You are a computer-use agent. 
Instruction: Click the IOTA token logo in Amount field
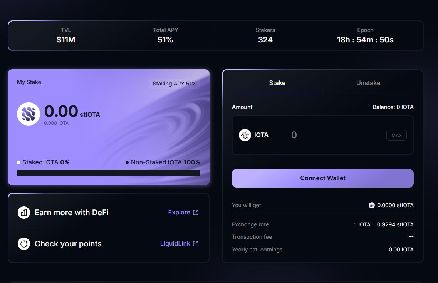[x=245, y=135]
